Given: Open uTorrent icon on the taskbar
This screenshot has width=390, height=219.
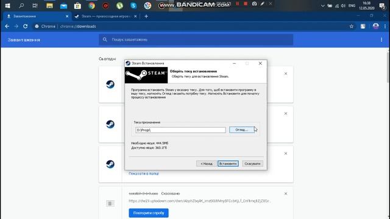Looking at the screenshot, I should pyautogui.click(x=119, y=5).
